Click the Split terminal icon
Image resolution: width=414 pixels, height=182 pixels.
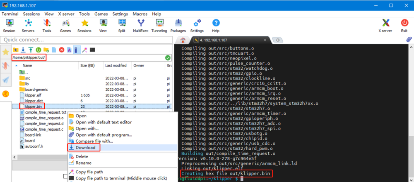click(122, 25)
